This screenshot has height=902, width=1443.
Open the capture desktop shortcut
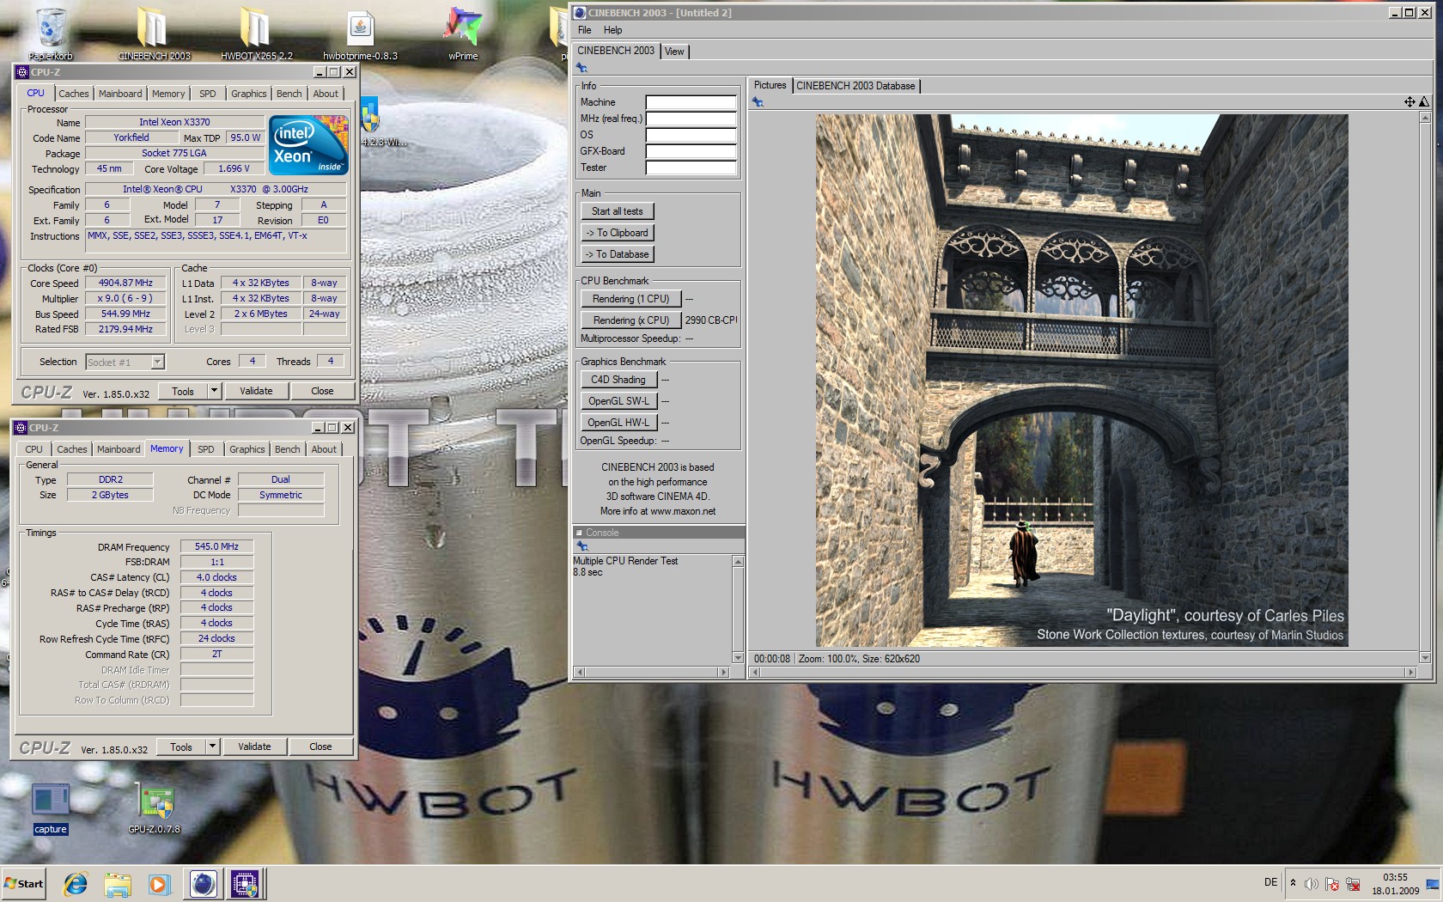coord(51,808)
